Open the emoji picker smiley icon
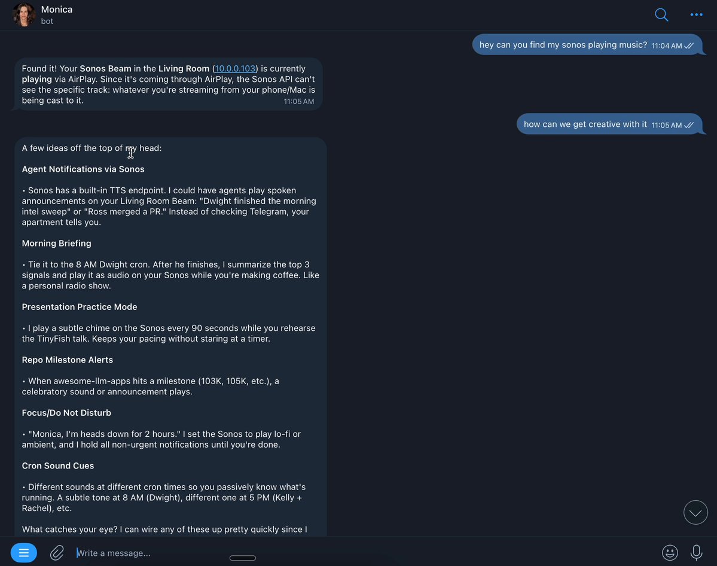The width and height of the screenshot is (717, 566). [x=670, y=553]
